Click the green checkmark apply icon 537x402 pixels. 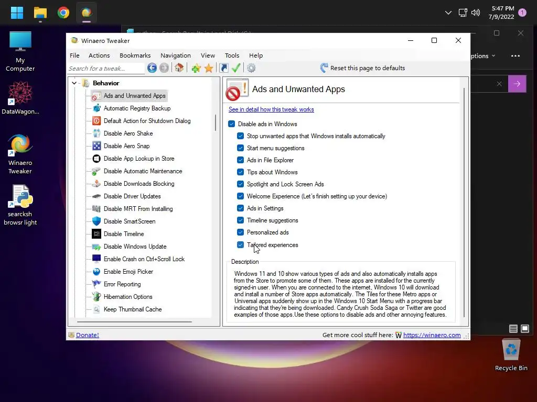point(236,68)
